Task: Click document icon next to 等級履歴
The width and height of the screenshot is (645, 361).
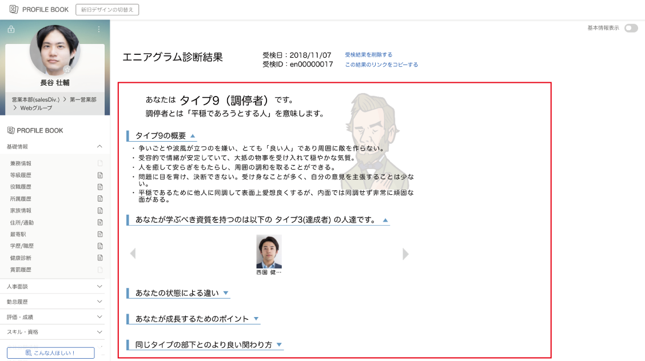Action: [x=100, y=175]
